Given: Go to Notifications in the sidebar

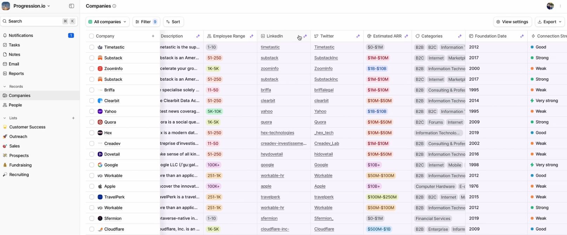Looking at the screenshot, I should click(x=21, y=35).
